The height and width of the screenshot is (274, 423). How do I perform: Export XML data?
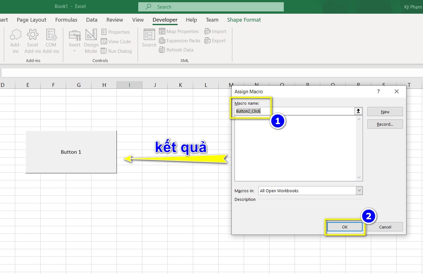pyautogui.click(x=215, y=40)
